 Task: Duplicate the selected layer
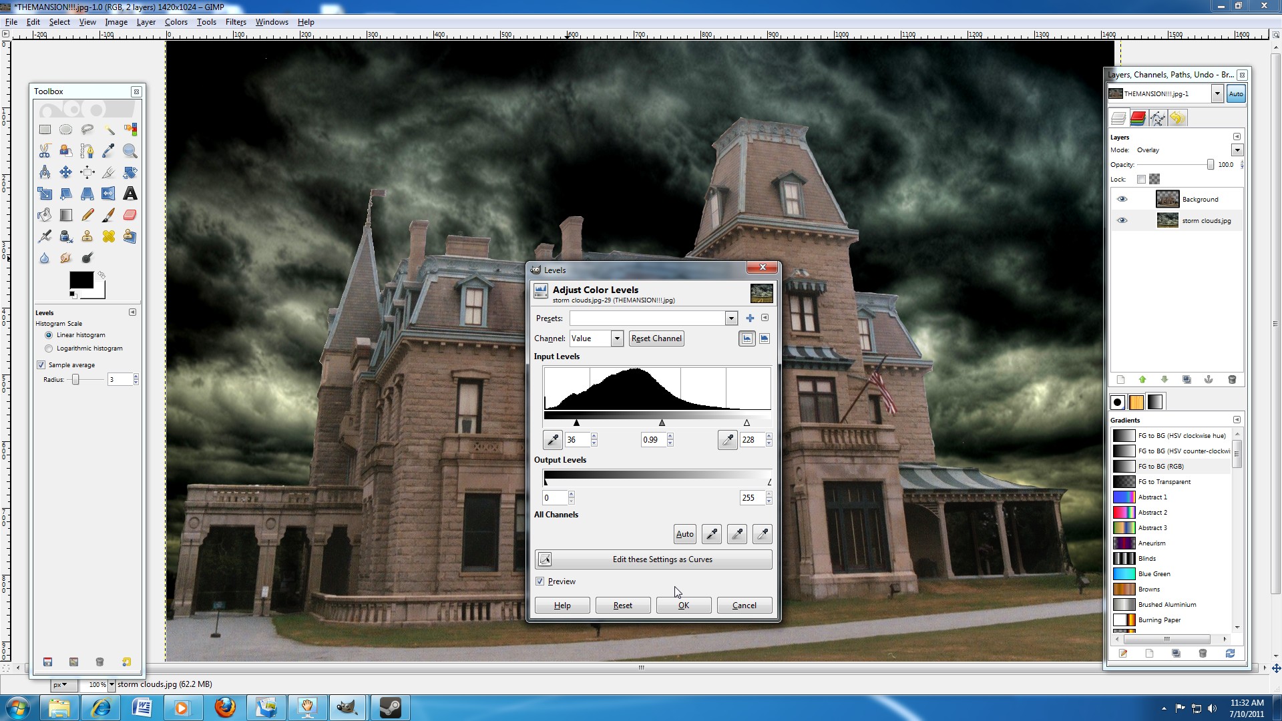coord(1187,380)
